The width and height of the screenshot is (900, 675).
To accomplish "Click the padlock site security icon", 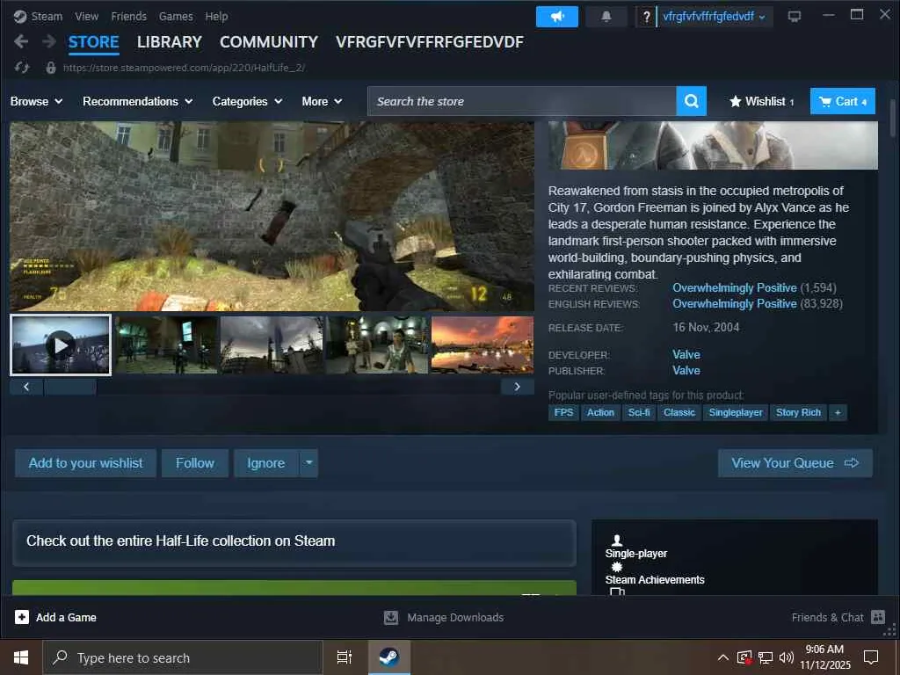I will (x=50, y=68).
